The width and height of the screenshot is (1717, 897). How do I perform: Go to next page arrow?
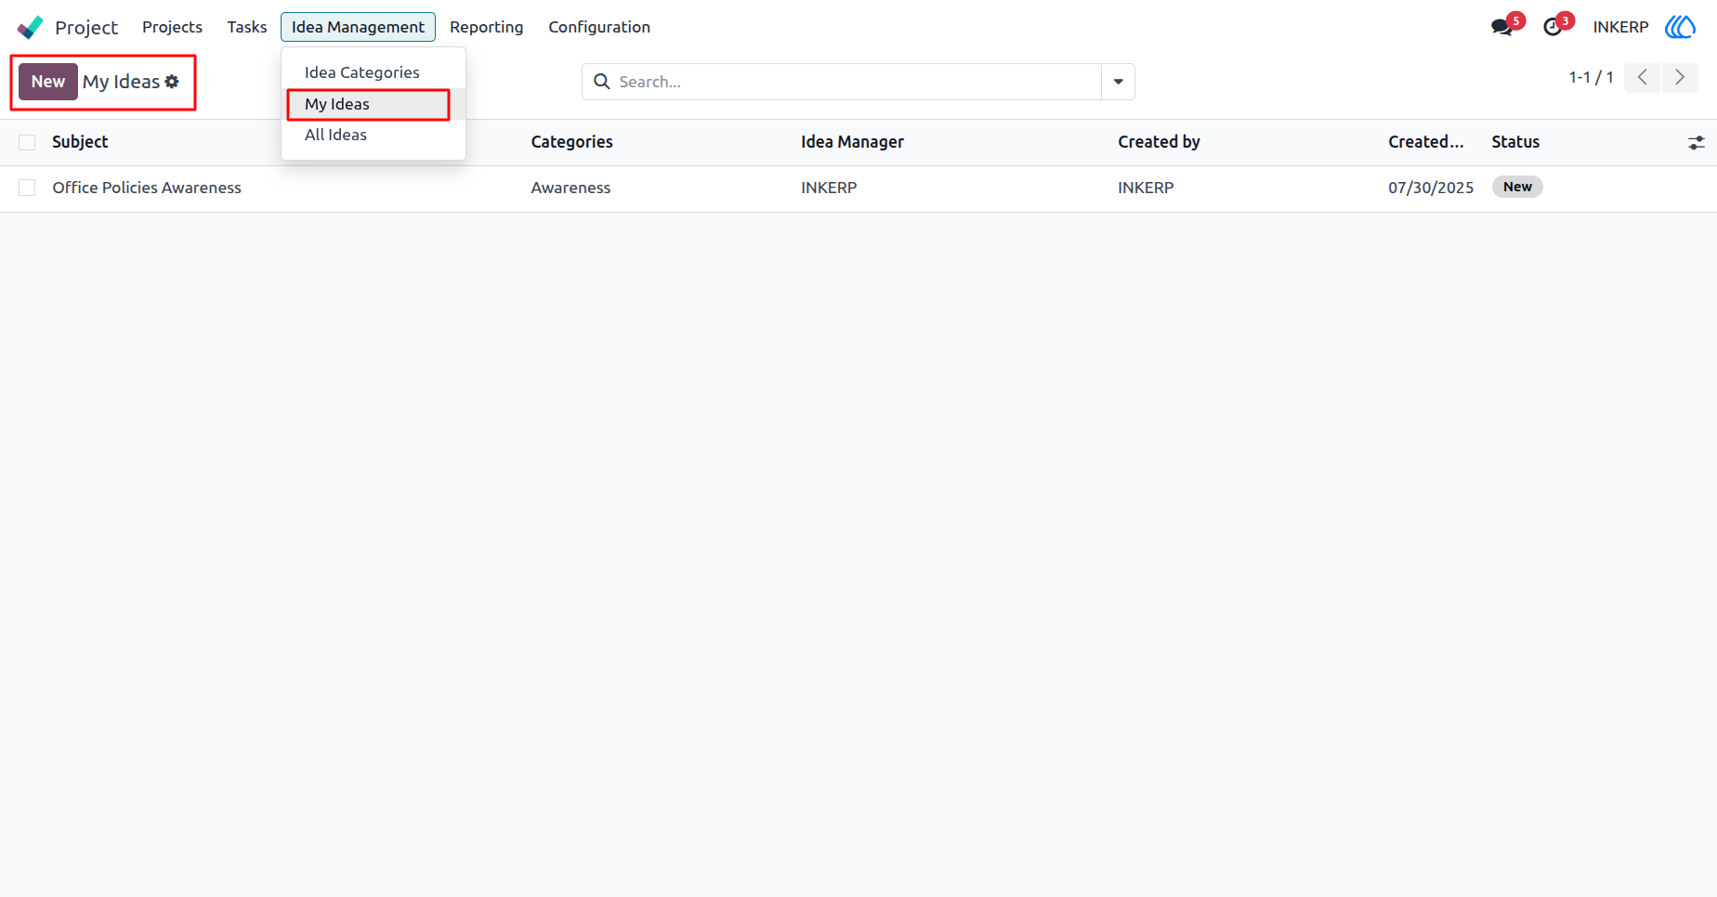(x=1680, y=78)
